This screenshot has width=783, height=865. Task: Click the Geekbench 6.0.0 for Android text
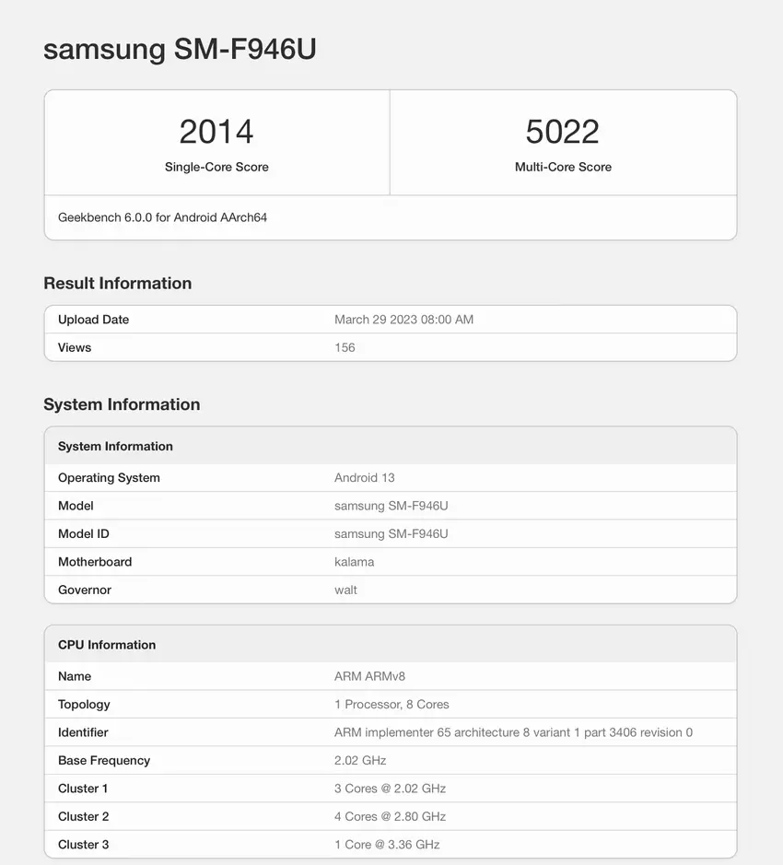pyautogui.click(x=162, y=217)
